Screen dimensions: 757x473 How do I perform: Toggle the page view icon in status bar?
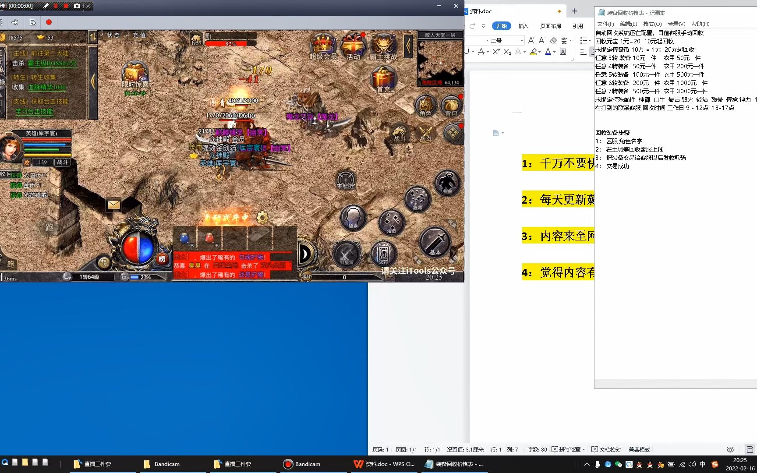coord(750,449)
